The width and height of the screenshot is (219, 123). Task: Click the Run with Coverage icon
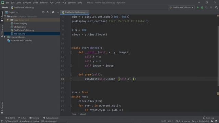click(x=207, y=8)
